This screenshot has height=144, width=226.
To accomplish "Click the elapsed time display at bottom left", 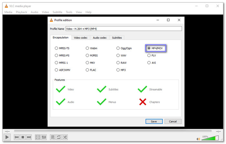I will tap(7, 131).
